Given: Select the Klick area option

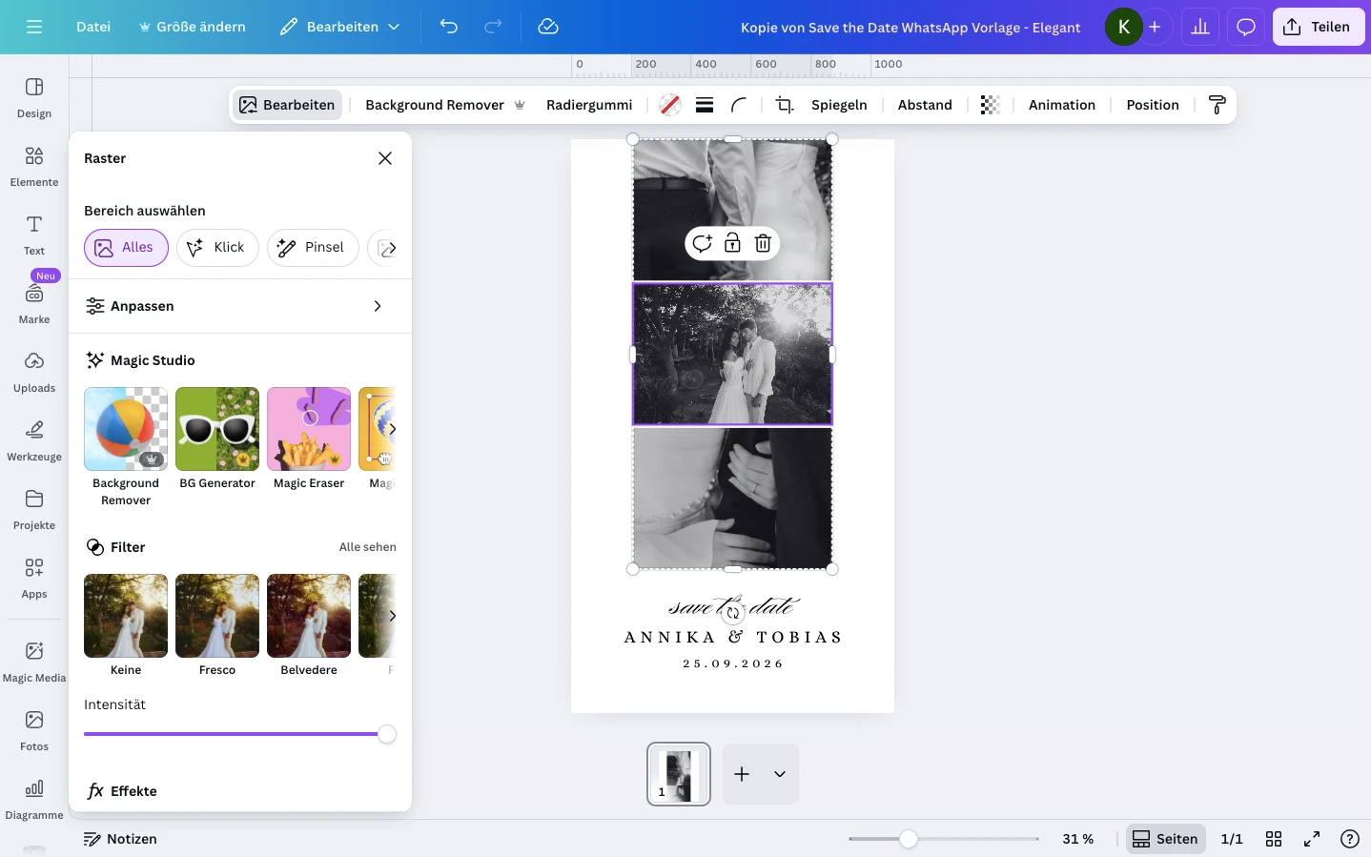Looking at the screenshot, I should click(217, 248).
